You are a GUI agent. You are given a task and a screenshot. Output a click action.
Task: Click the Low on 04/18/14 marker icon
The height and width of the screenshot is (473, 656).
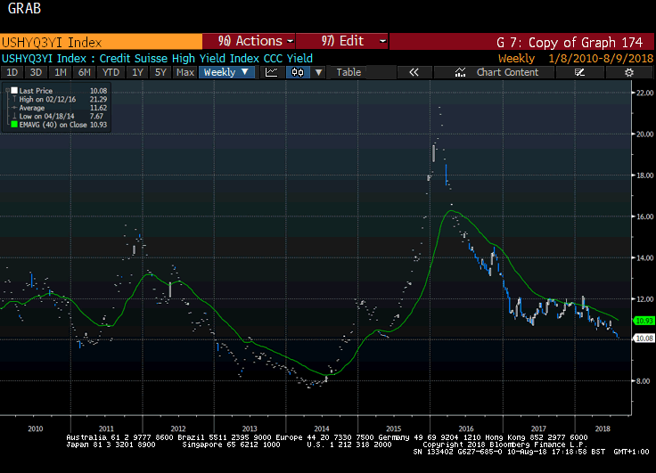[x=13, y=118]
